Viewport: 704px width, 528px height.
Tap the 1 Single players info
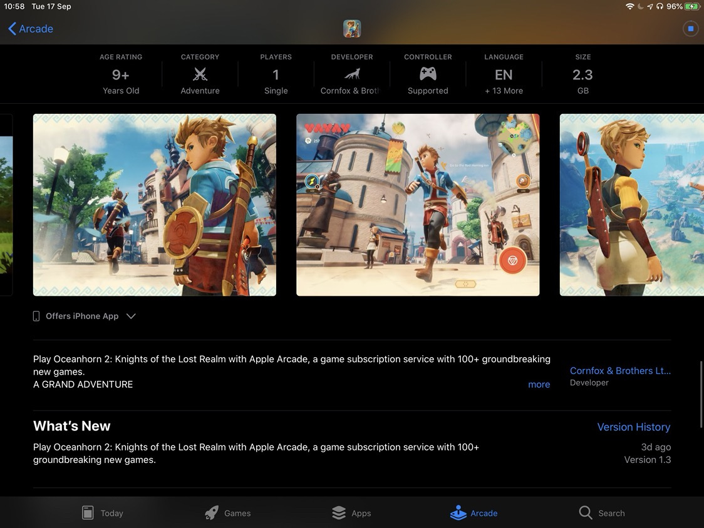(276, 74)
